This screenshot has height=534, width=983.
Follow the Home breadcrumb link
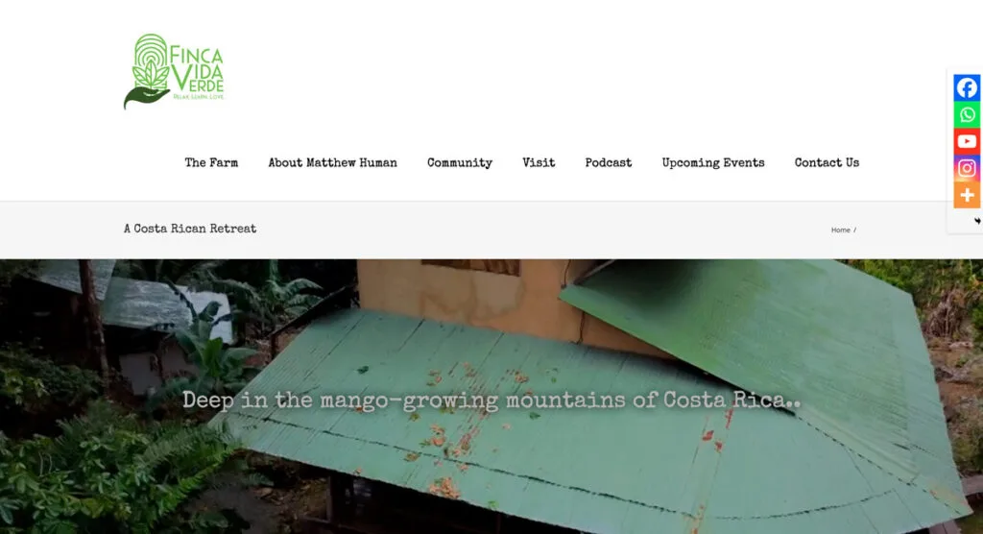tap(840, 231)
